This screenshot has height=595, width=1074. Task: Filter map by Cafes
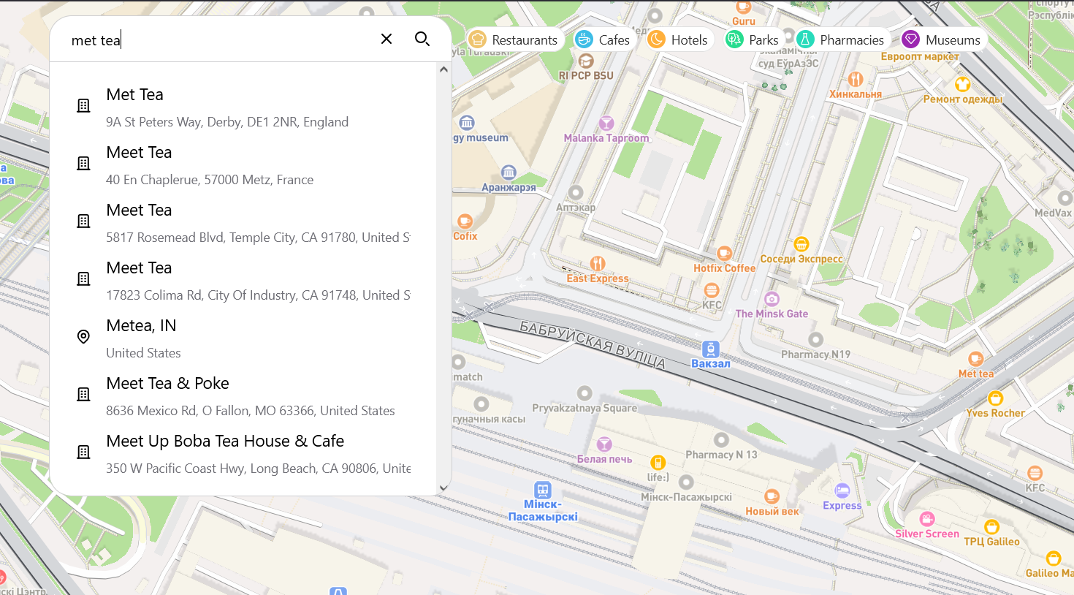603,39
